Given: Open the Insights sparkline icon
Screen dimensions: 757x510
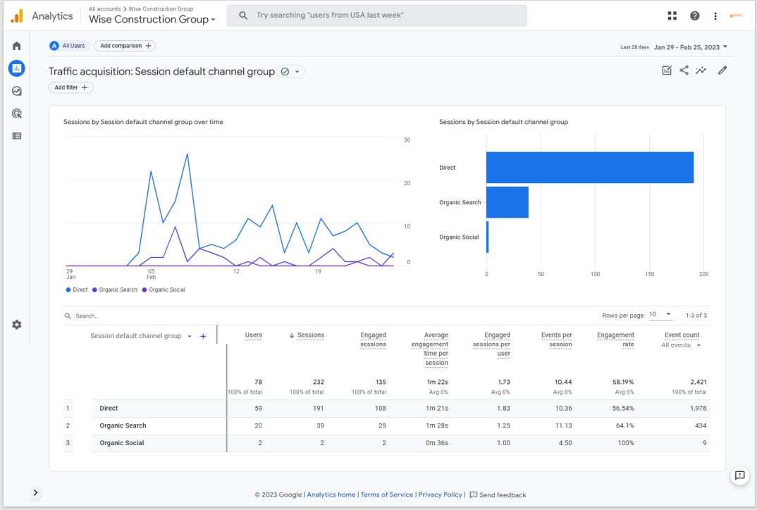Looking at the screenshot, I should click(701, 70).
